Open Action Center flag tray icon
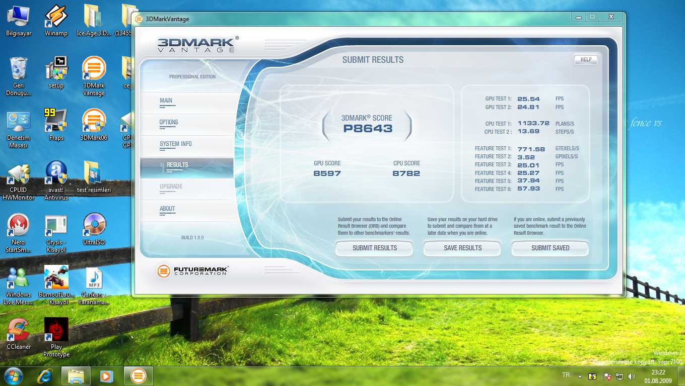This screenshot has height=386, width=685. 607,376
